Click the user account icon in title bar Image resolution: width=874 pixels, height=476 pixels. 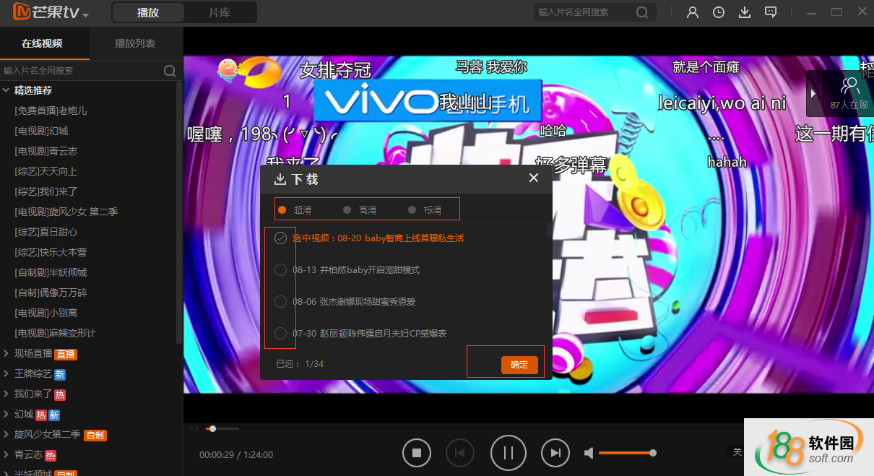coord(693,12)
